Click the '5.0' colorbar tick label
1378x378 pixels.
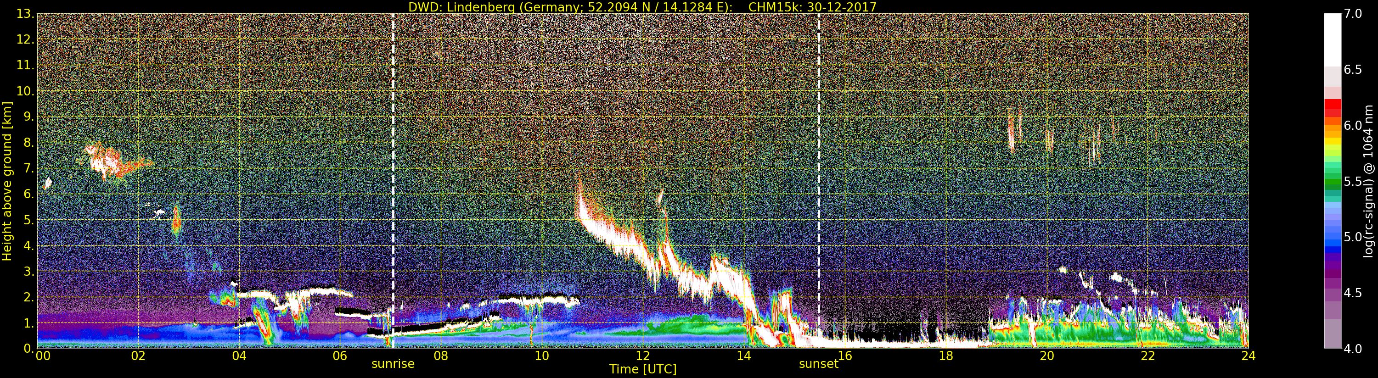point(1352,237)
